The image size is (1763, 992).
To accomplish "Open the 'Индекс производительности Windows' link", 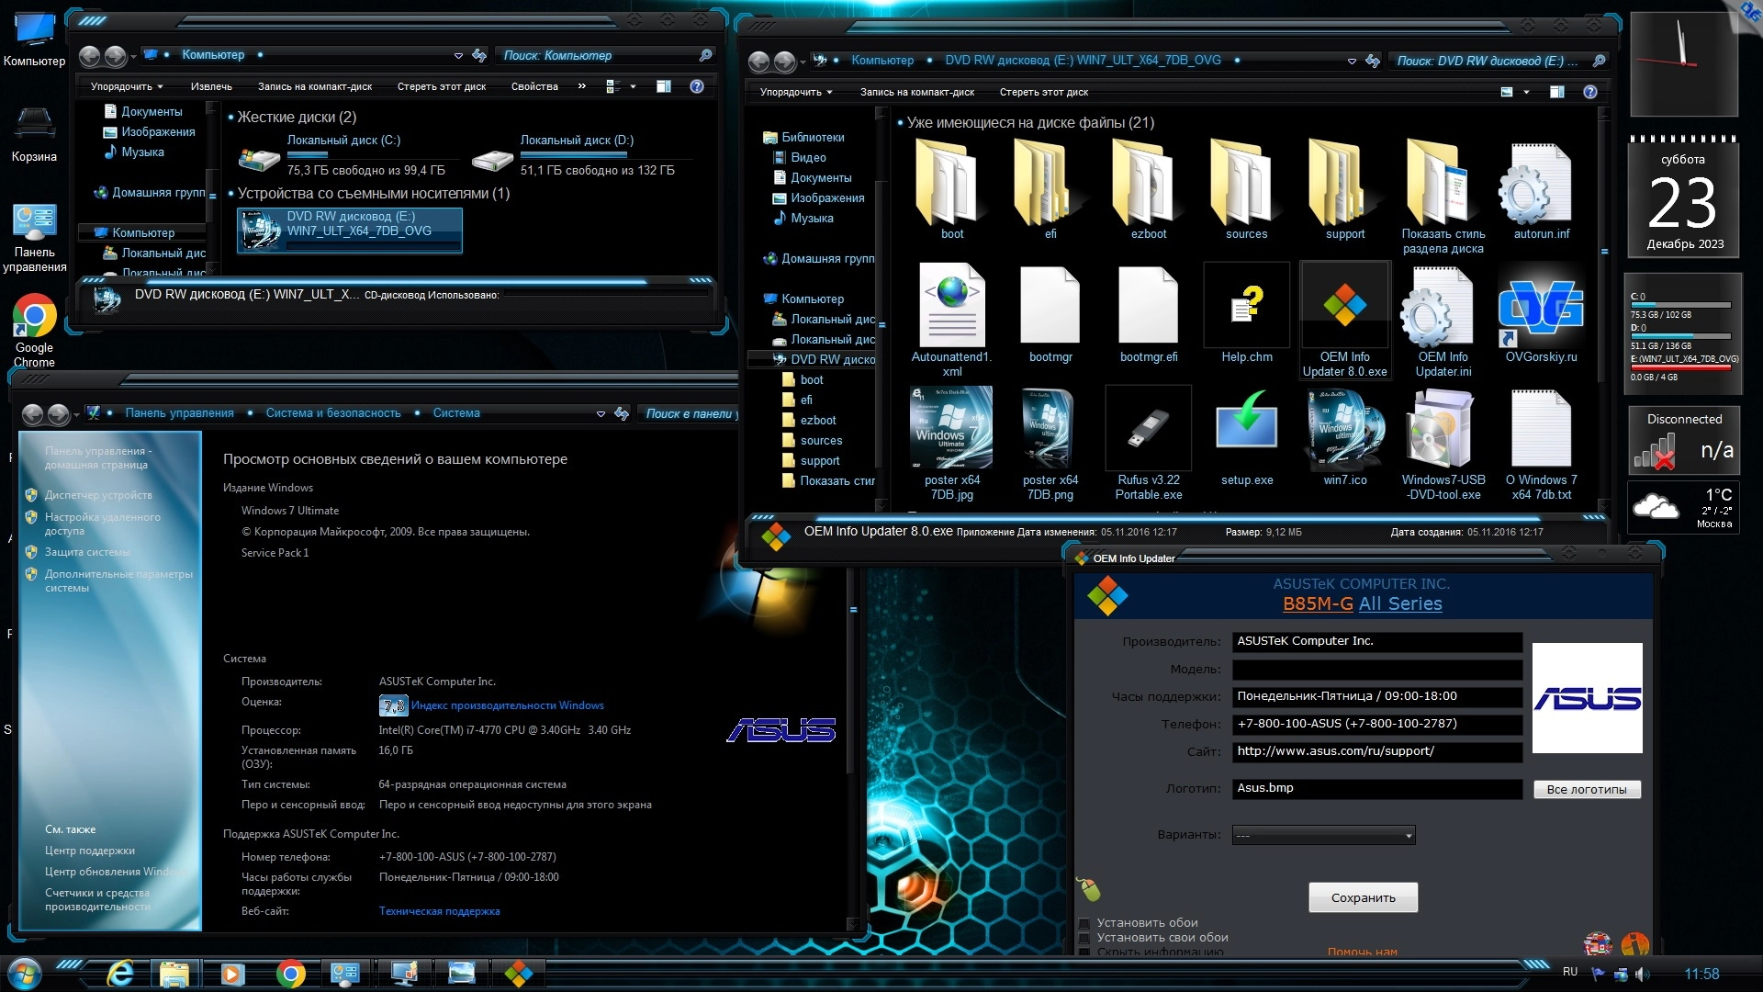I will [507, 705].
